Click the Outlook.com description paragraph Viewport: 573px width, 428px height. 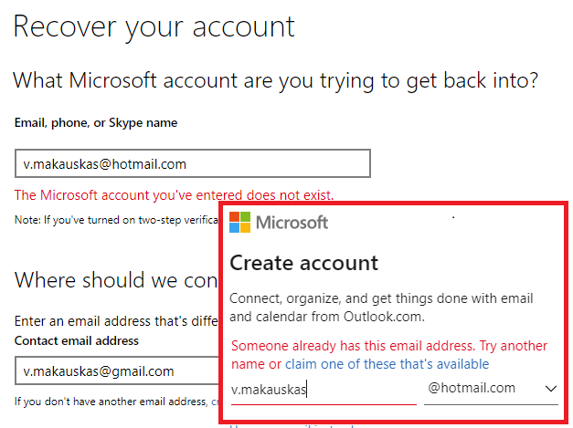pos(381,307)
